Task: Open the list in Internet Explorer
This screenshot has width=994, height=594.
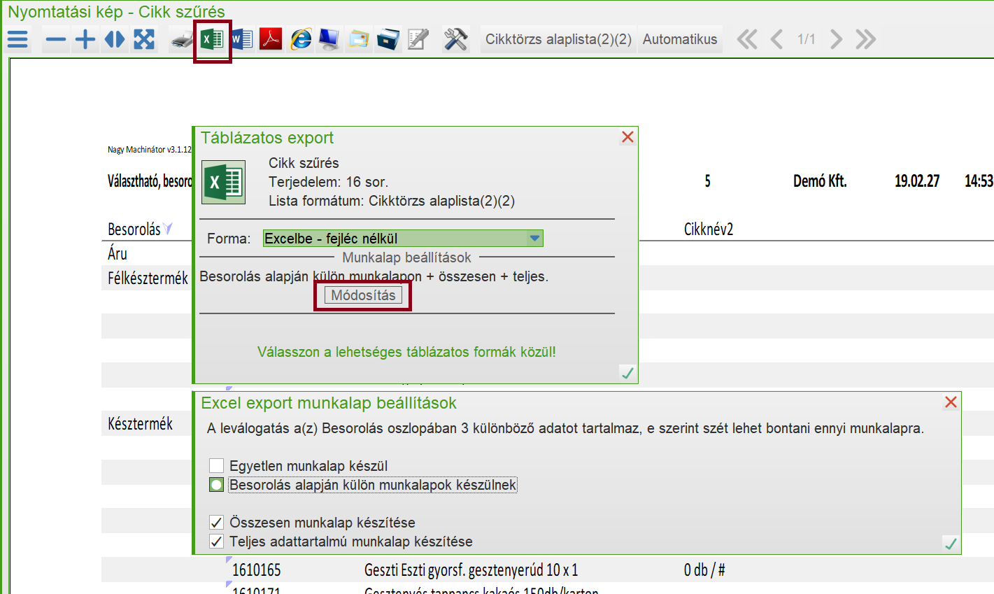Action: pyautogui.click(x=301, y=39)
